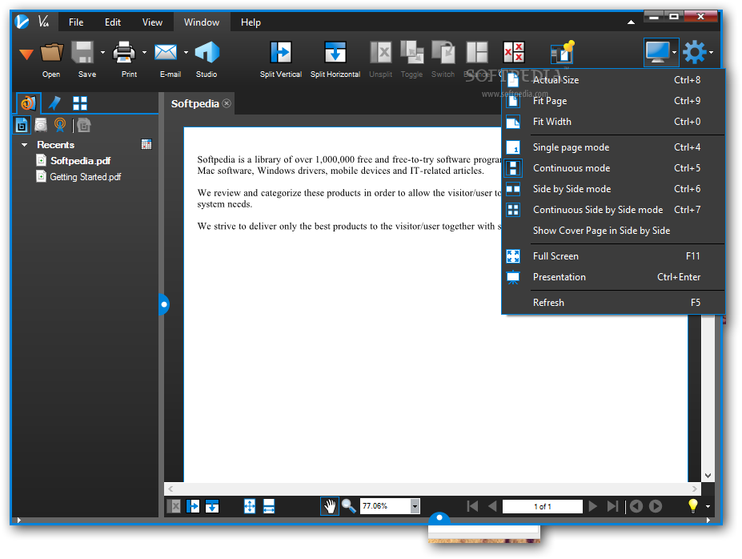Viewport: 742px width, 559px height.
Task: Click the award ribbon sidebar icon
Action: [59, 125]
